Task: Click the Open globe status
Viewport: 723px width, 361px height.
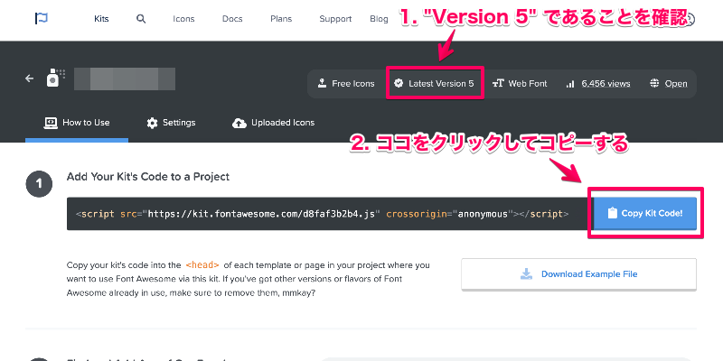Action: [668, 84]
